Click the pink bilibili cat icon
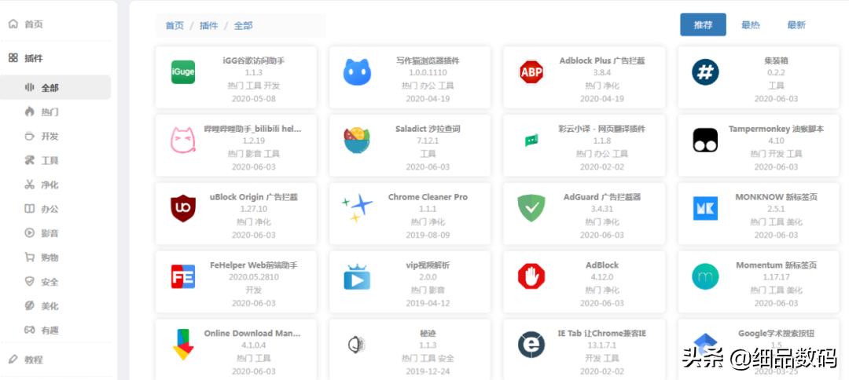The width and height of the screenshot is (849, 380). tap(183, 141)
